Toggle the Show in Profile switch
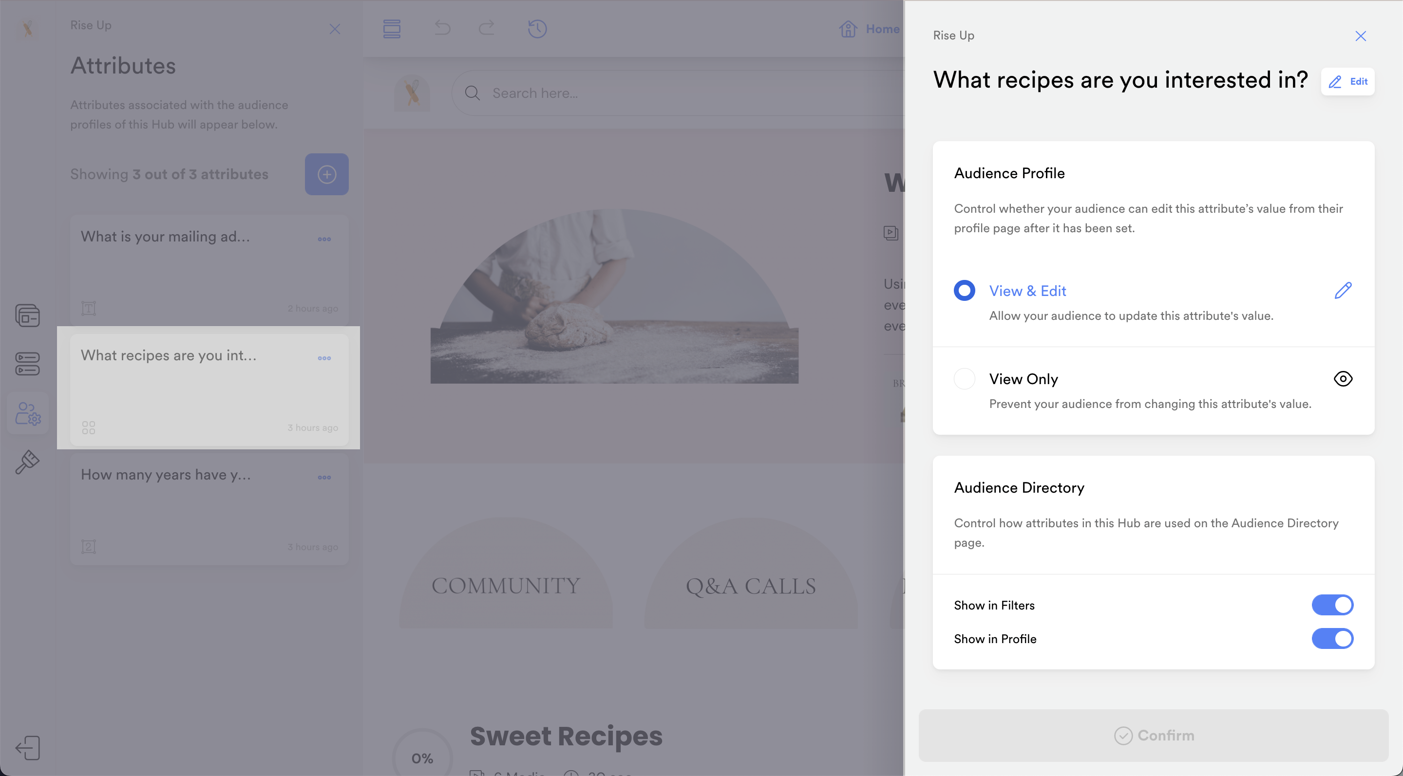The height and width of the screenshot is (776, 1403). [1332, 638]
